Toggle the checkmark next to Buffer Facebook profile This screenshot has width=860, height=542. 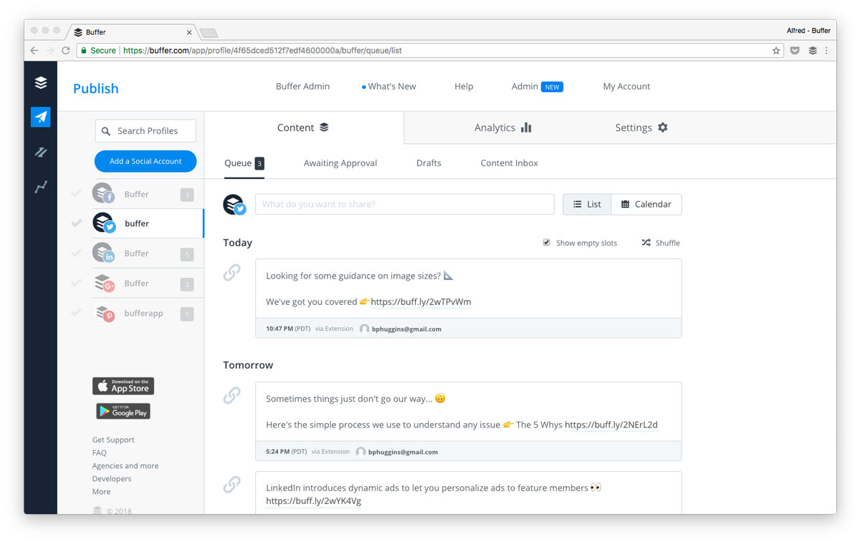coord(77,193)
